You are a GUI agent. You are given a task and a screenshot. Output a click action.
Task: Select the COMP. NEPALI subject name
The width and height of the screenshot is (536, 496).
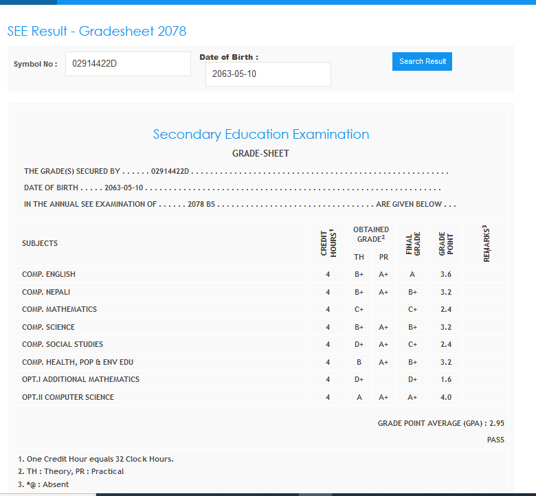46,292
